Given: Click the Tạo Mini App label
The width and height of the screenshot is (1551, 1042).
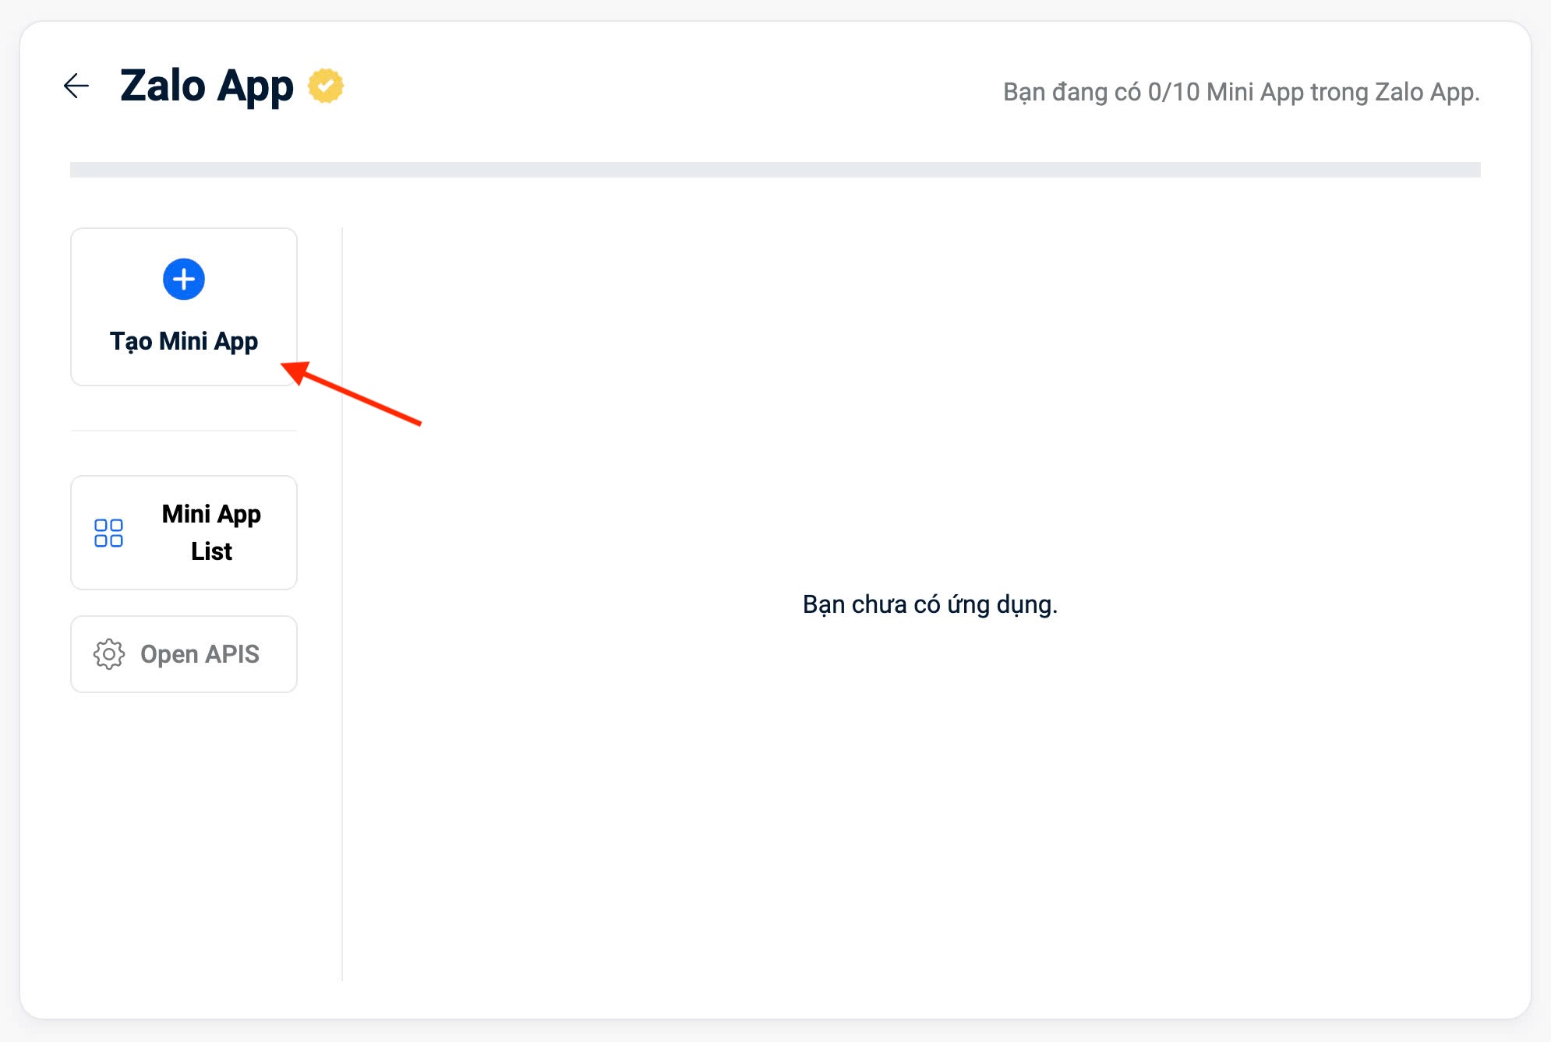Looking at the screenshot, I should pyautogui.click(x=184, y=341).
